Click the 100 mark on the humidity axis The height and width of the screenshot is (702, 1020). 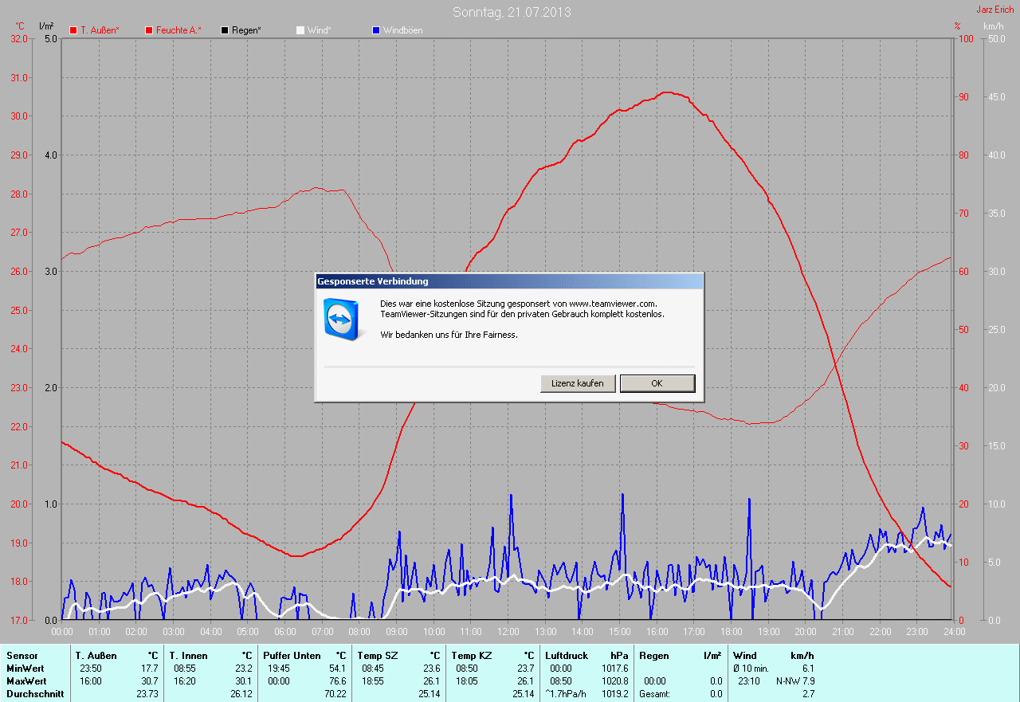tap(964, 39)
